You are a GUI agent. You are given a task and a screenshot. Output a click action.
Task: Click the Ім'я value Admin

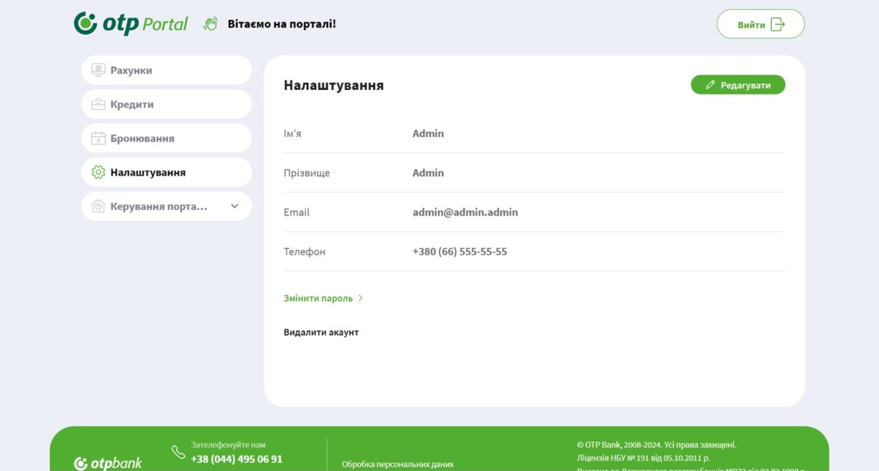428,133
